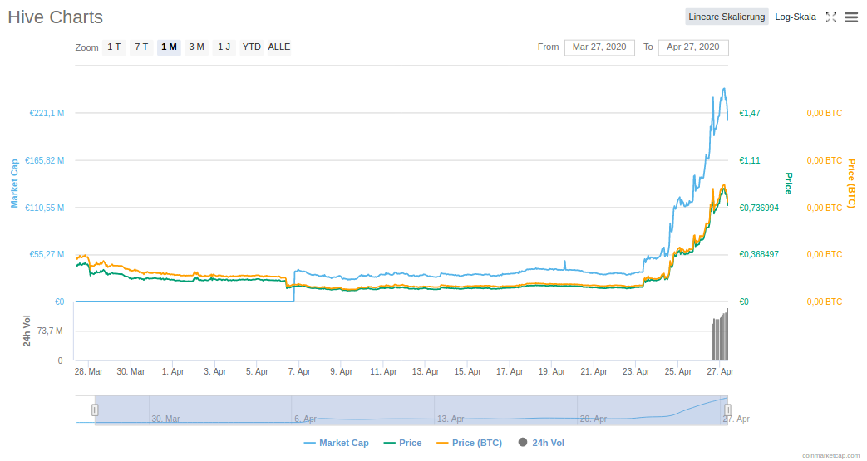The height and width of the screenshot is (461, 867).
Task: Edit the From date field
Action: 599,47
